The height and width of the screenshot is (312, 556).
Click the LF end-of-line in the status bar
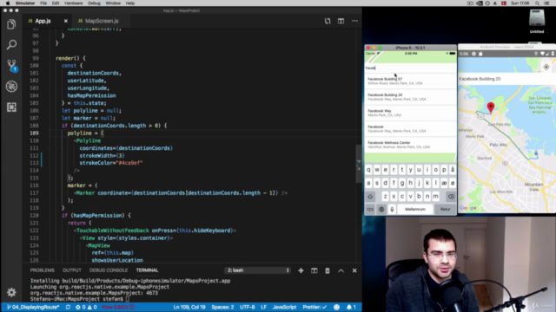tap(264, 307)
